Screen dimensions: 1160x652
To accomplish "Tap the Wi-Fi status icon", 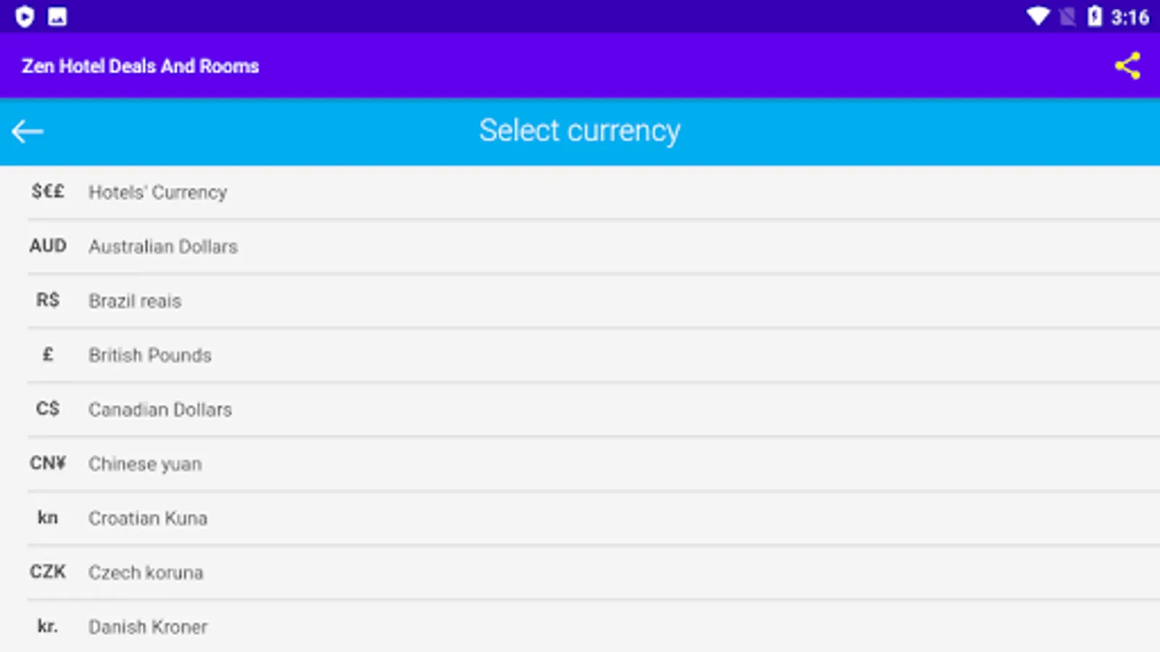I will 1037,16.
